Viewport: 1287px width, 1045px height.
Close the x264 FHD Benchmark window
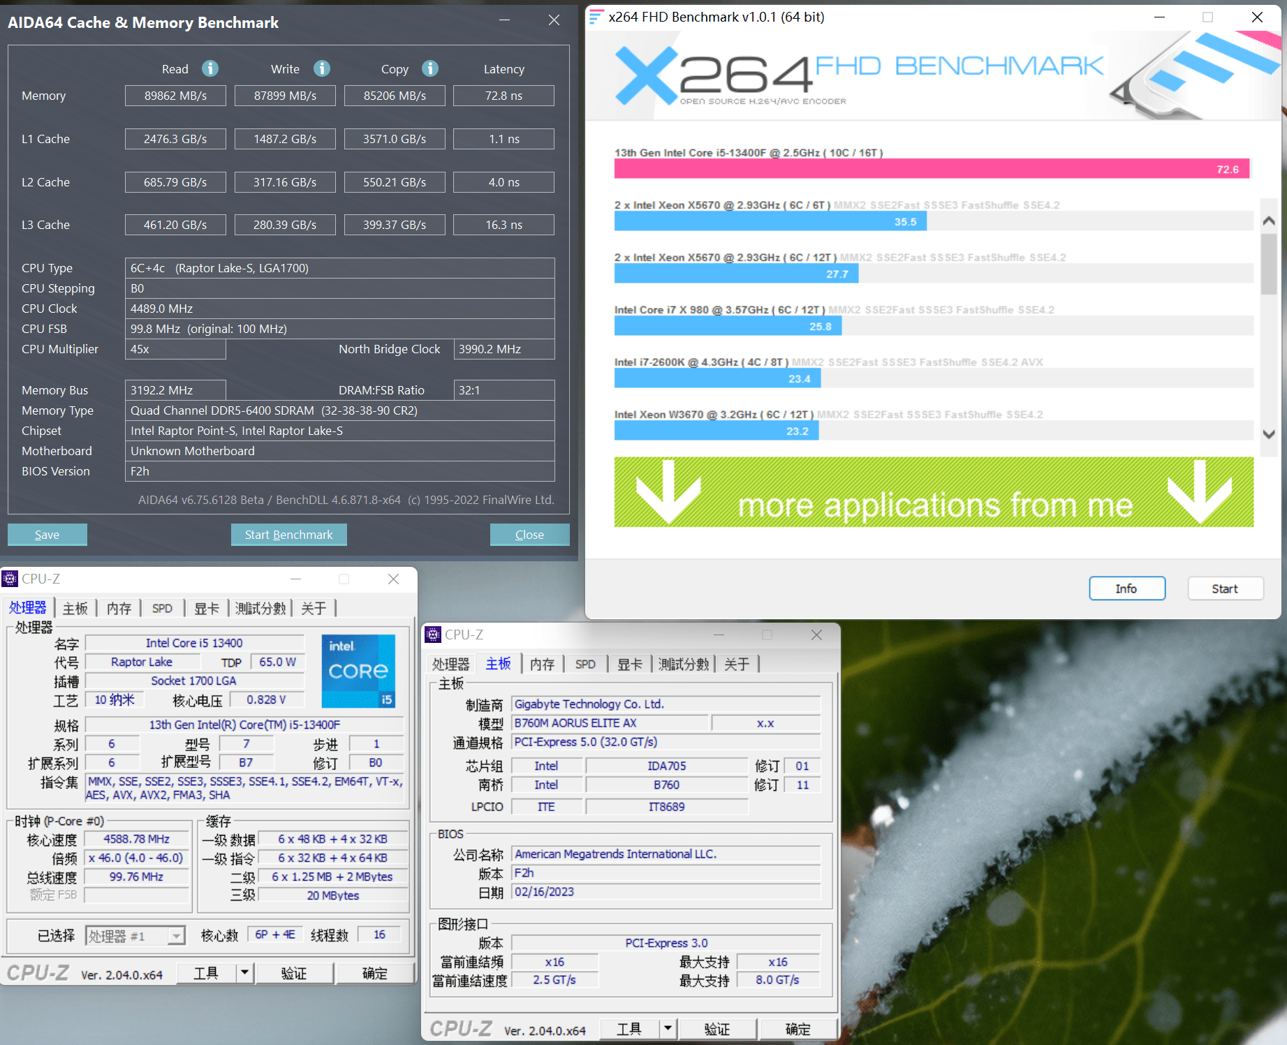pos(1257,17)
